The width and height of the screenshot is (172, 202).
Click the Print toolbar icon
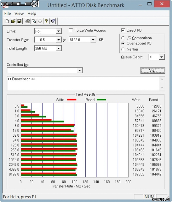point(28,21)
